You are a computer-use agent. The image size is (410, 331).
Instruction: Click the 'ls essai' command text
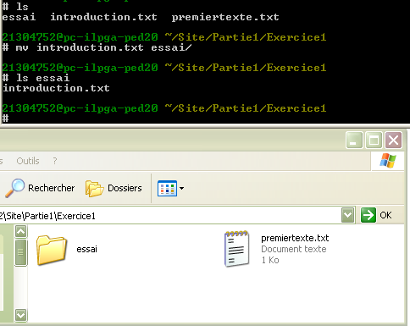tap(42, 78)
